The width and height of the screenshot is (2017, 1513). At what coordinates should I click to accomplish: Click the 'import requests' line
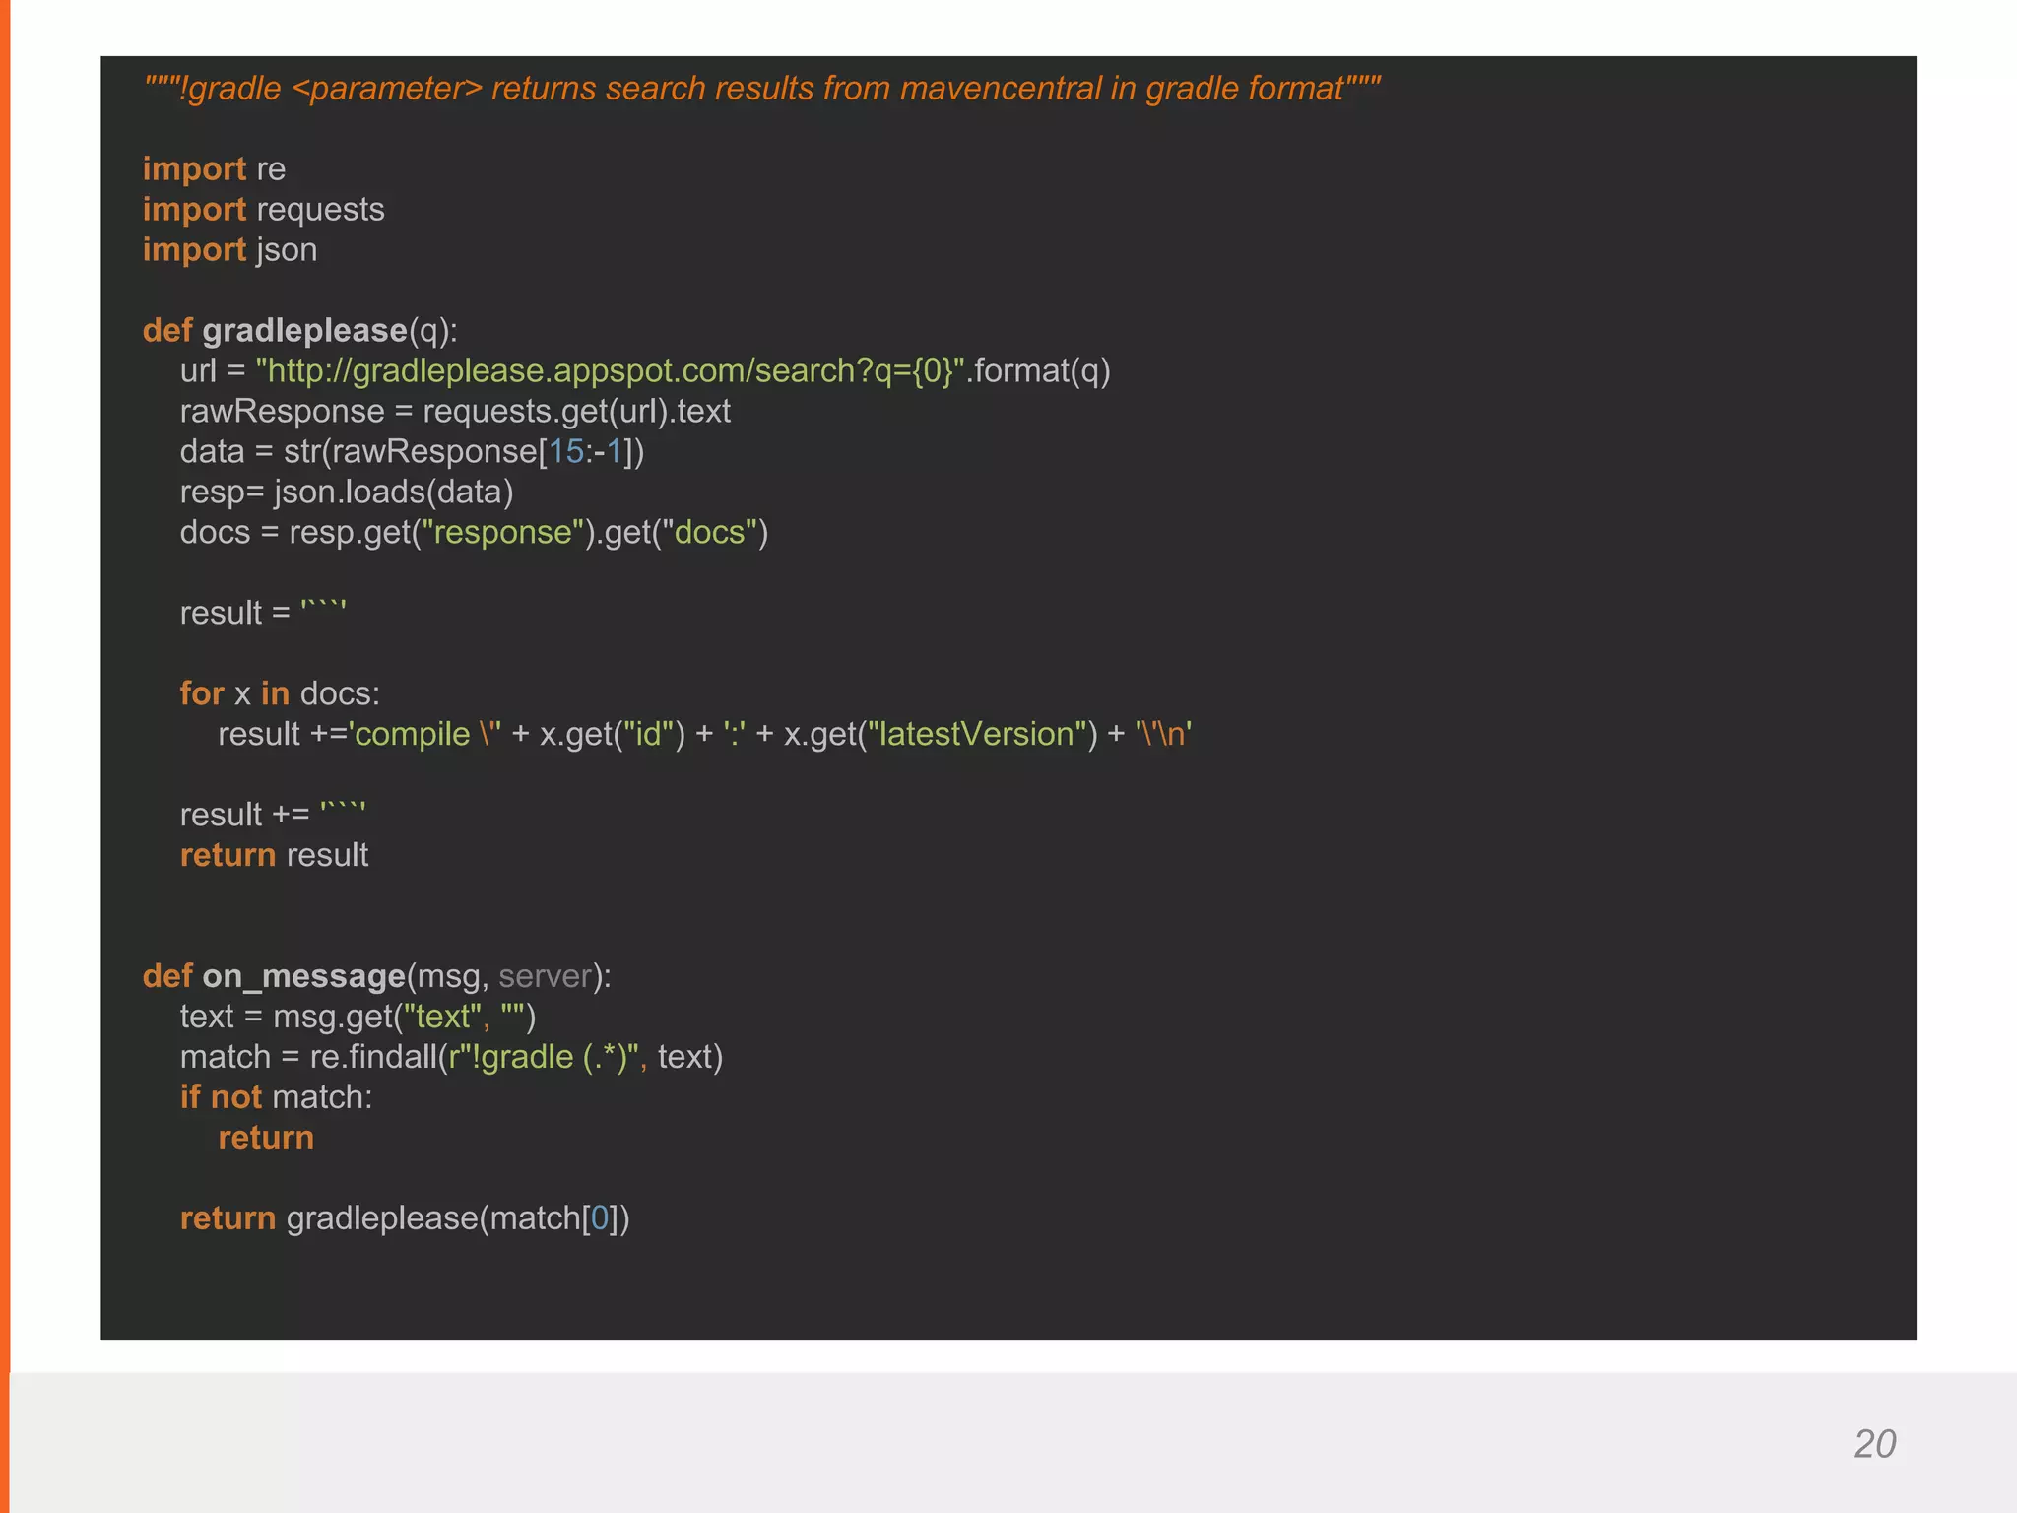(263, 210)
